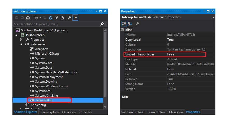Click the Solution Explorer scrollbar down arrow
Image resolution: width=225 pixels, height=136 pixels.
coord(105,107)
